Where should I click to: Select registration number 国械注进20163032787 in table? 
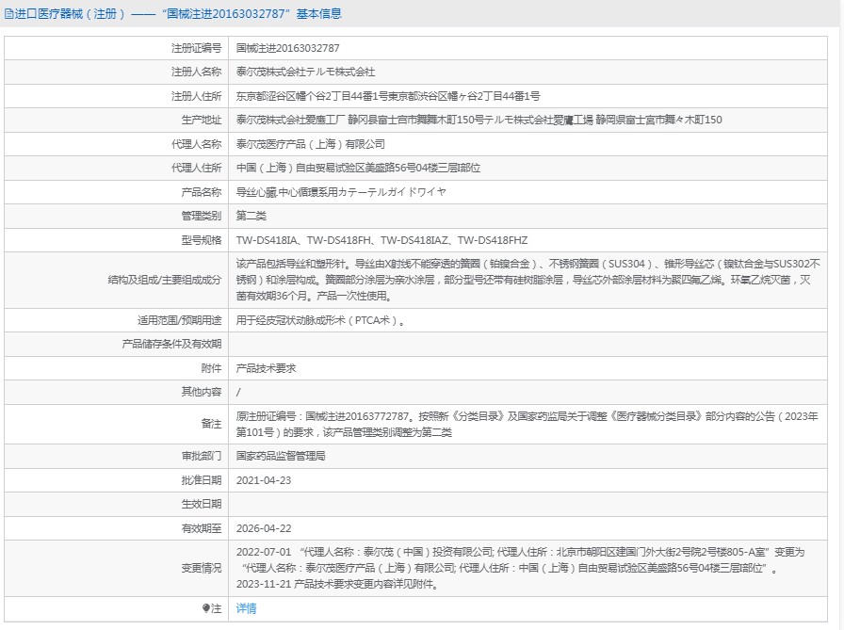(287, 48)
